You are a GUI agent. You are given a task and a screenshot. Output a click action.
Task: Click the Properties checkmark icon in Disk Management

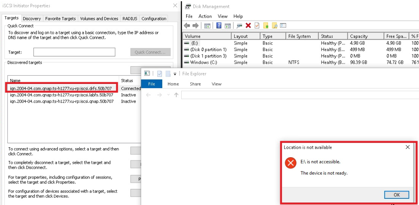[x=257, y=26]
